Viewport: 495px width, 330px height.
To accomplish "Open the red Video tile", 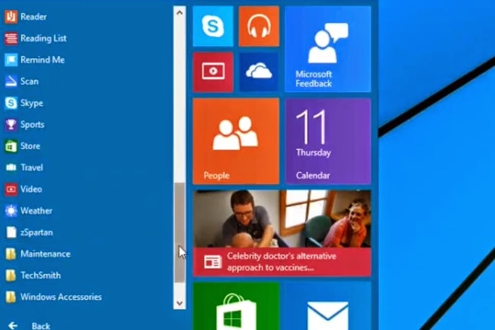I will point(213,72).
